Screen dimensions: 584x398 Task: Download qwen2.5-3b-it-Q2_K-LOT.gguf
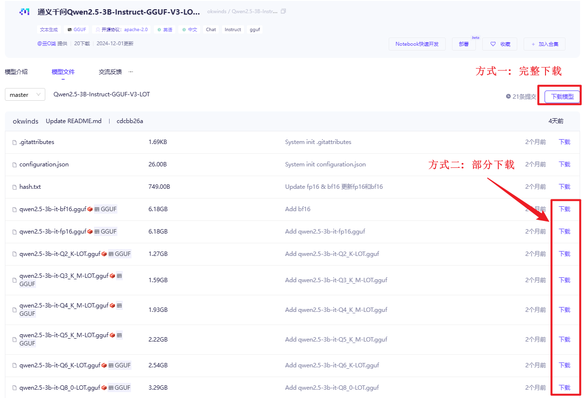tap(564, 253)
